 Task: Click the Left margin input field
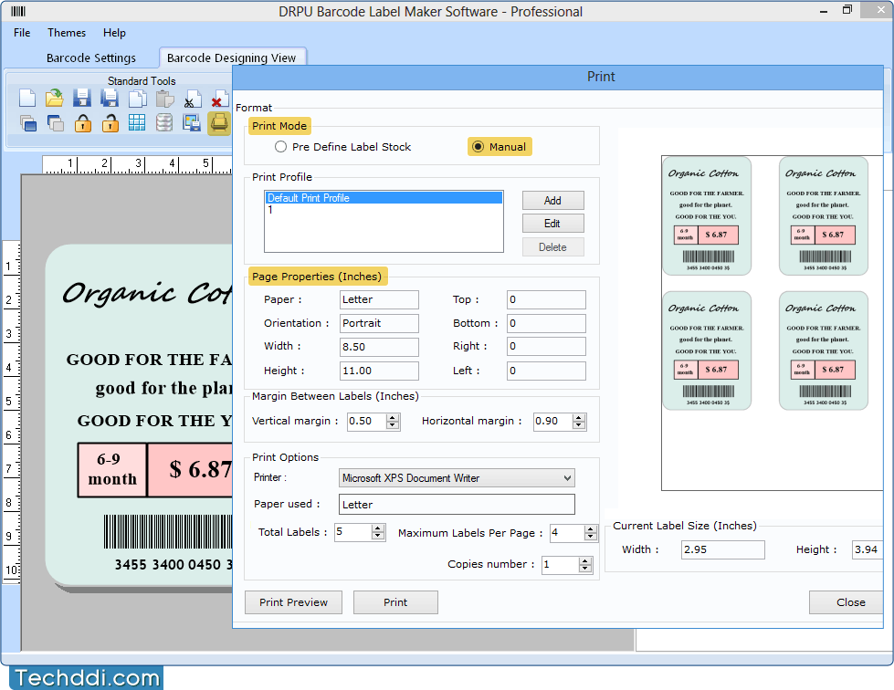click(546, 371)
